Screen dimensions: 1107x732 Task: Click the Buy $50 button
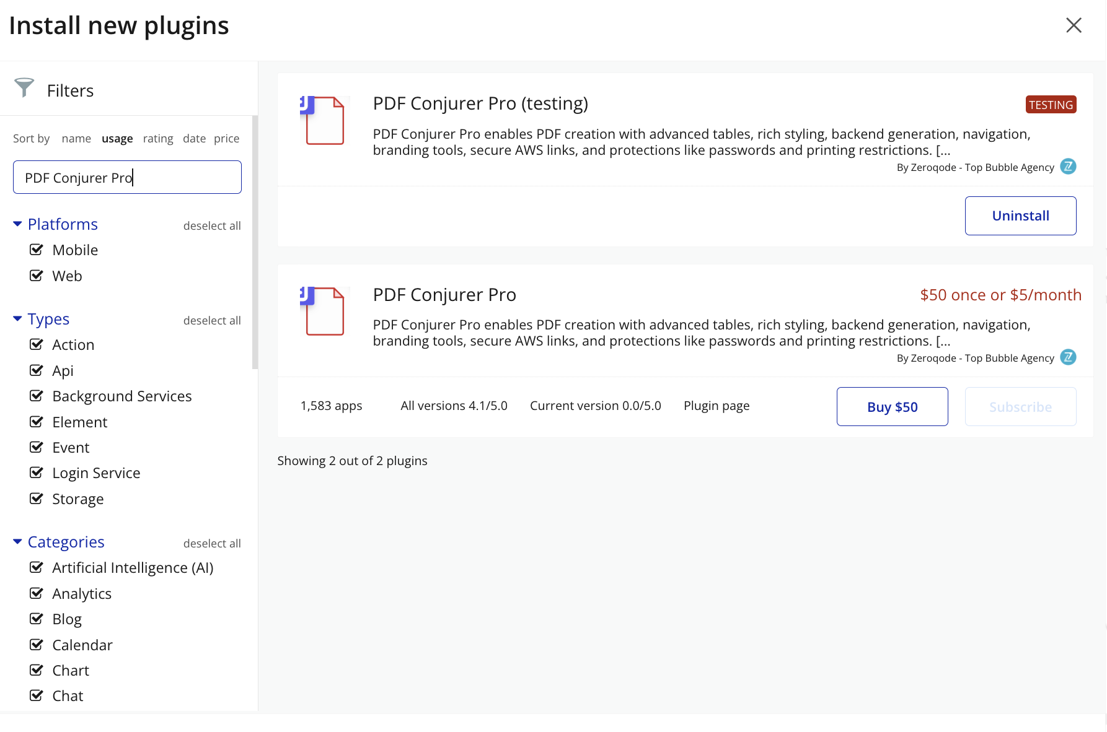point(892,407)
